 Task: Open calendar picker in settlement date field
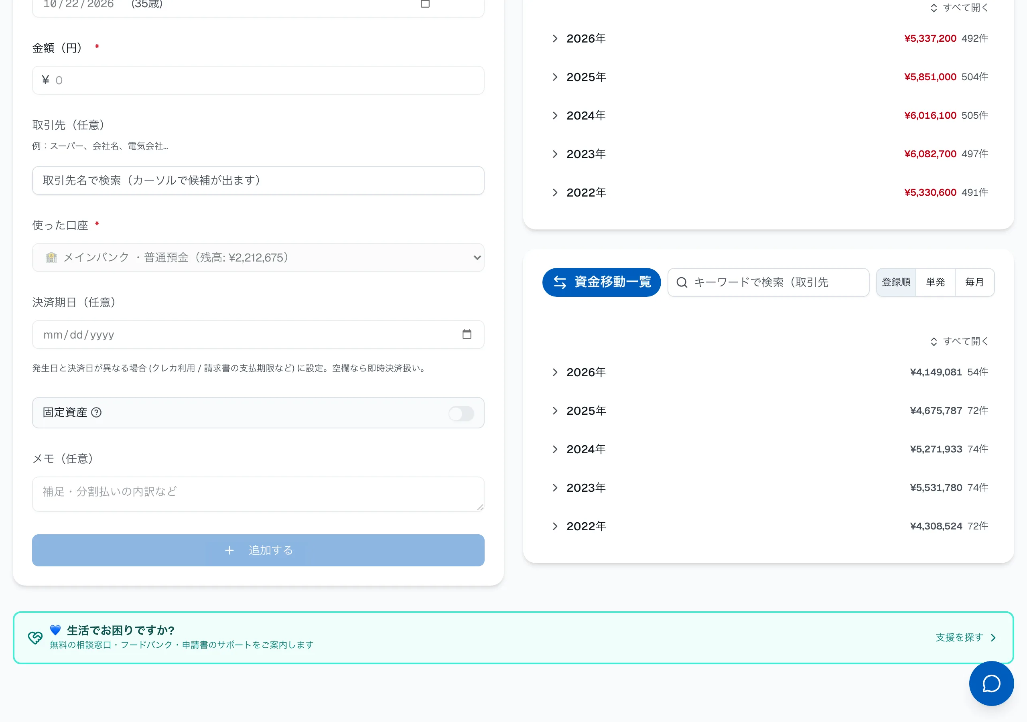point(467,334)
